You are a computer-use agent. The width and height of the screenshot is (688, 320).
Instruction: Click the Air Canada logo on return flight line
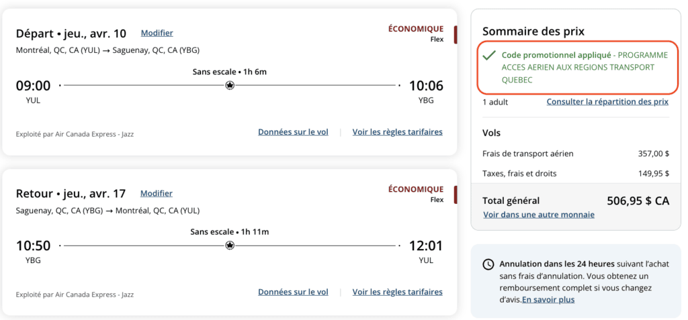(230, 246)
